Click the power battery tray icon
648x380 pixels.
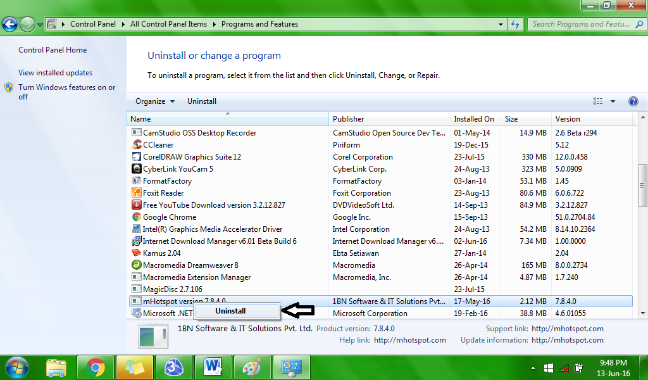[578, 367]
